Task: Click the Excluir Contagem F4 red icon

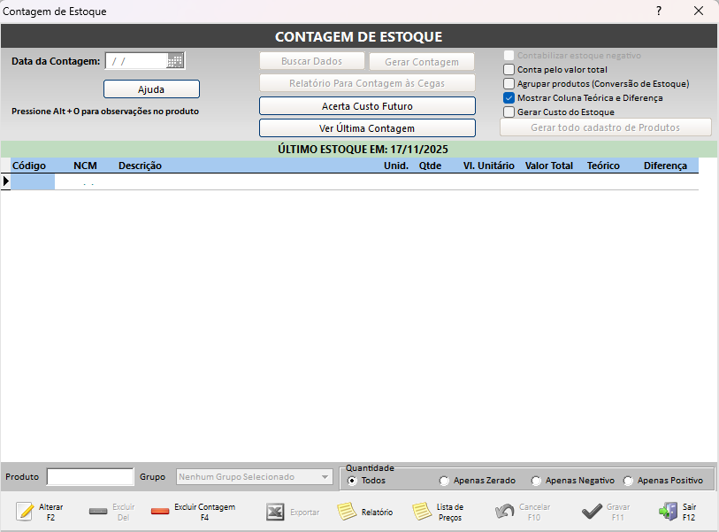Action: tap(160, 512)
